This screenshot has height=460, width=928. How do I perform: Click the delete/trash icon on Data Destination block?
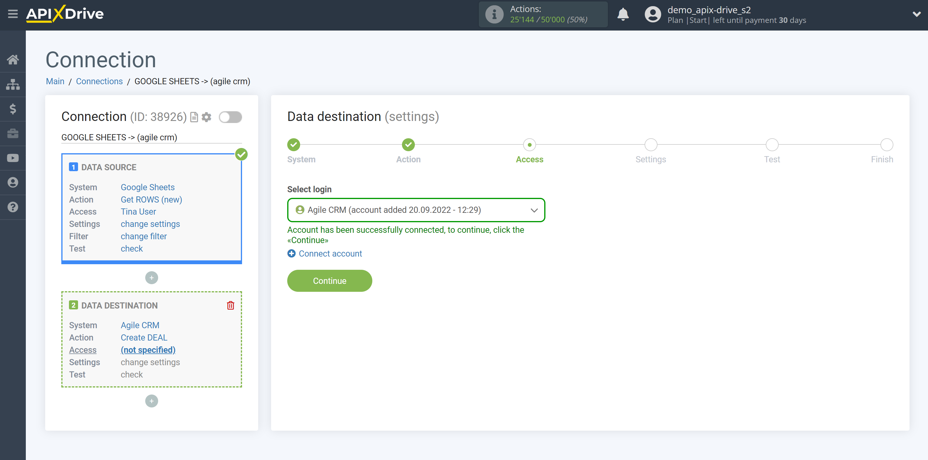coord(230,306)
